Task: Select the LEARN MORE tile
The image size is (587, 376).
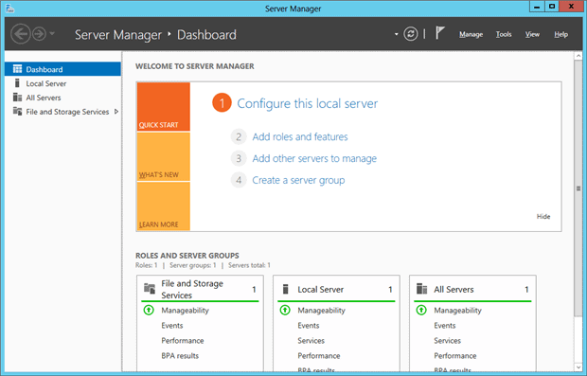Action: pos(163,206)
